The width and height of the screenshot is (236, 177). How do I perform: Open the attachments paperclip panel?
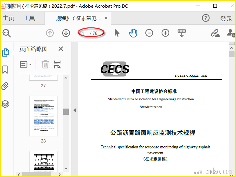5,86
